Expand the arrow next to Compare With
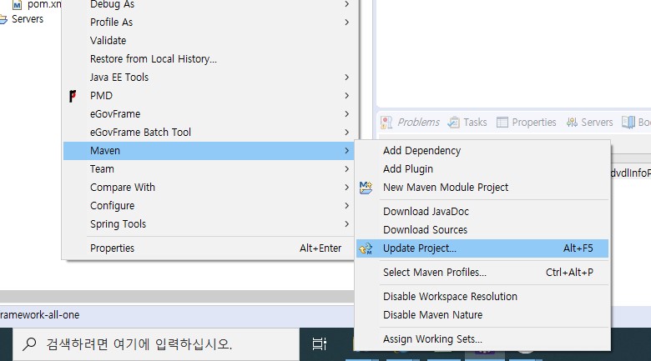This screenshot has height=361, width=651. coord(346,187)
